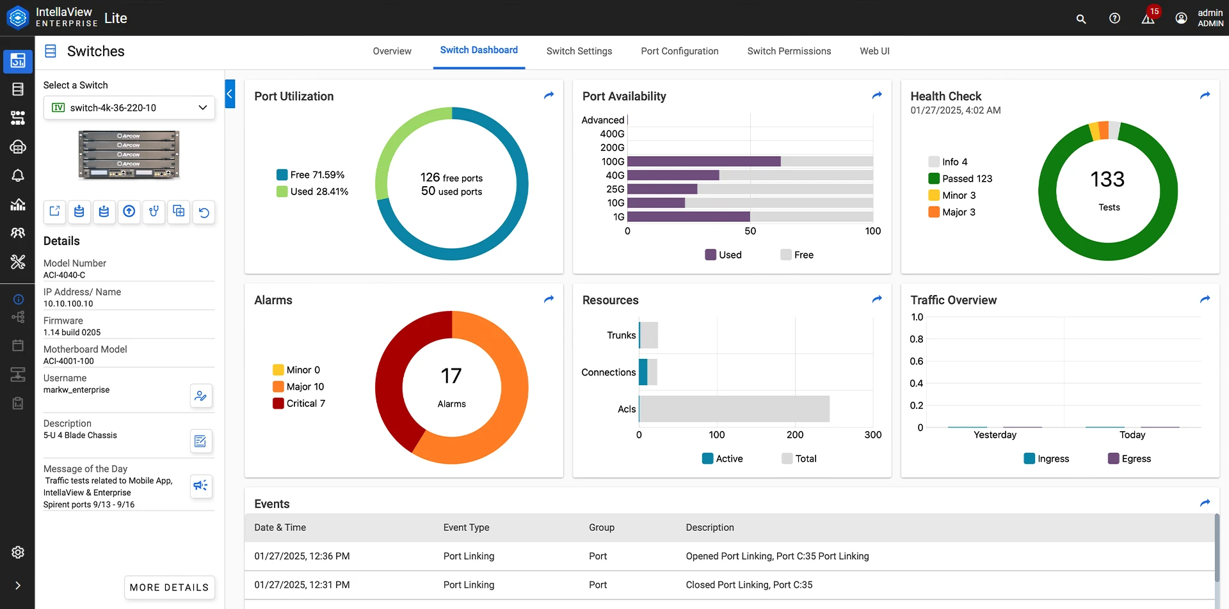Screen dimensions: 1229x609
Task: Click the Message of the Day megaphone icon
Action: tap(201, 486)
